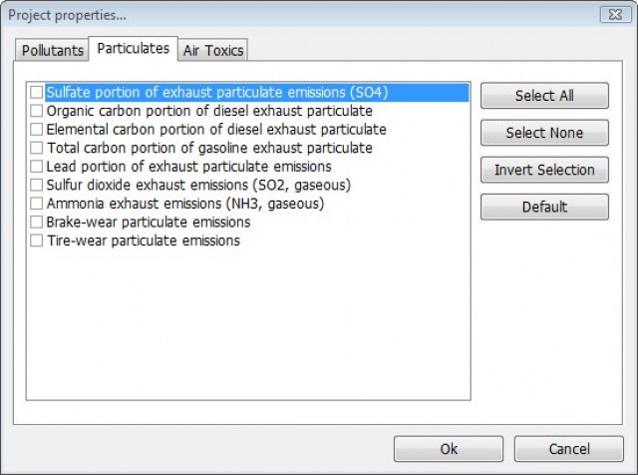This screenshot has width=638, height=475.
Task: Tick Ammonia exhaust emissions (NH3) checkbox
Action: [x=37, y=204]
